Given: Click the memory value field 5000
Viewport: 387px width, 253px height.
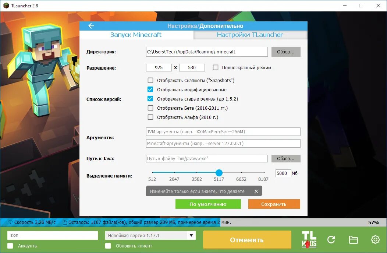Looking at the screenshot, I should (283, 173).
